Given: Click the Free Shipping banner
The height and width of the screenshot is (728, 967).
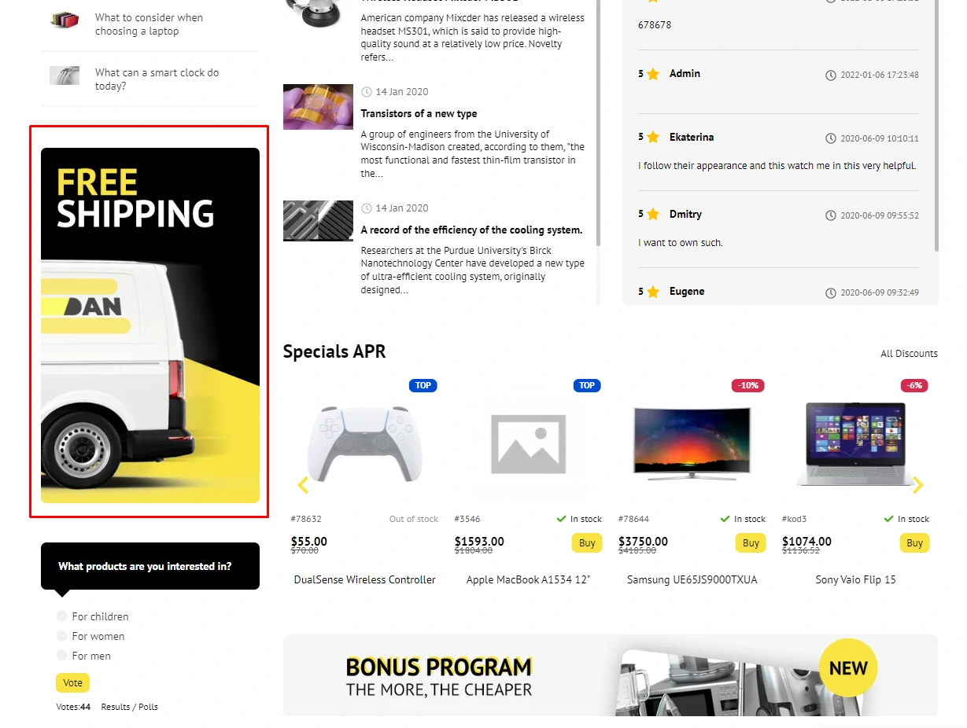Looking at the screenshot, I should point(150,325).
